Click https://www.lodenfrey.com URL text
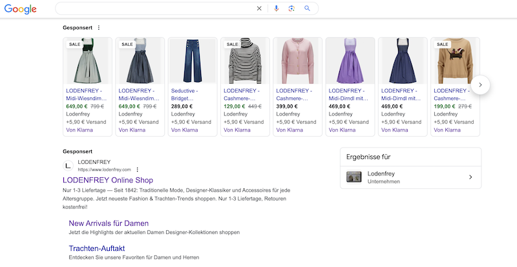 pos(104,170)
